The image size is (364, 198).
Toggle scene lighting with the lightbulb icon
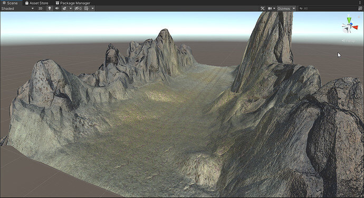pos(50,8)
